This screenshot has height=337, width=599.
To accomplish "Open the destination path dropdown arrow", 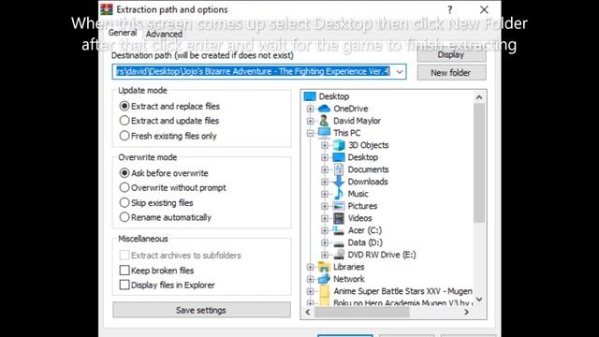I will pyautogui.click(x=400, y=72).
